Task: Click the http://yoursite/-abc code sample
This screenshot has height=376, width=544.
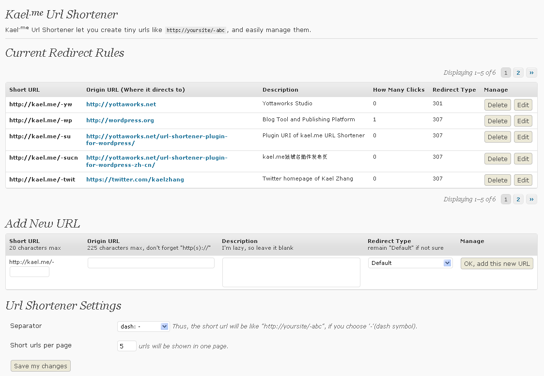Action: [x=196, y=30]
